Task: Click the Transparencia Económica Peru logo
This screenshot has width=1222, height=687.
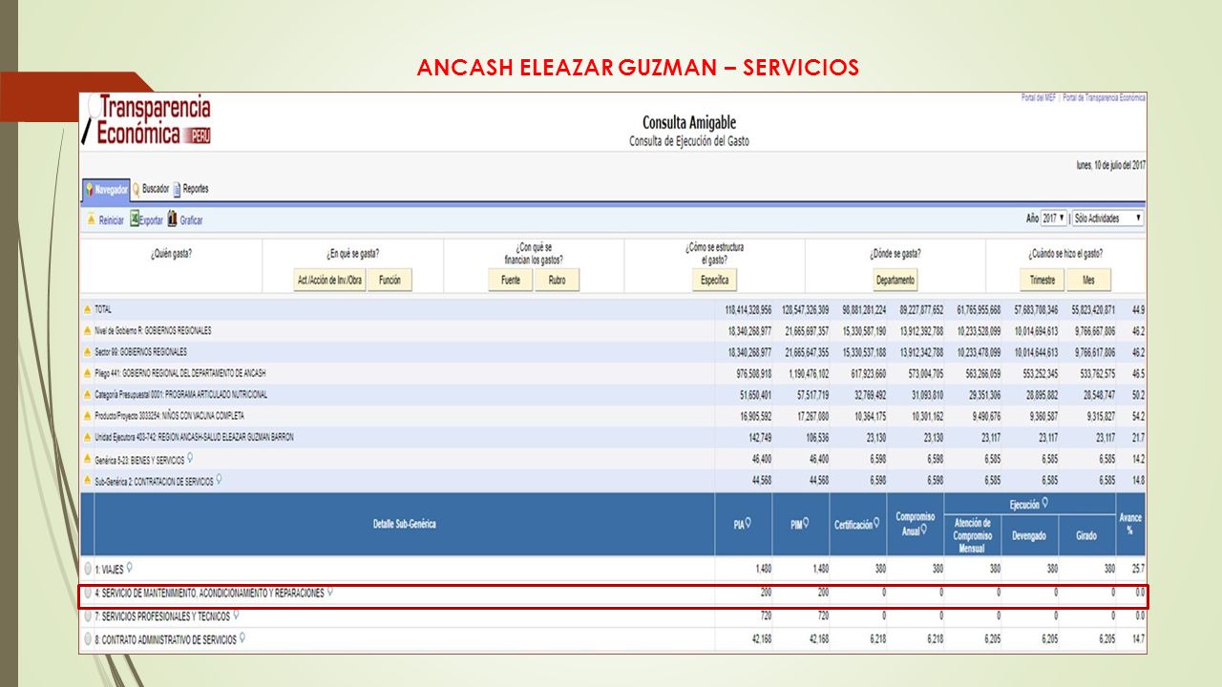Action: (148, 119)
